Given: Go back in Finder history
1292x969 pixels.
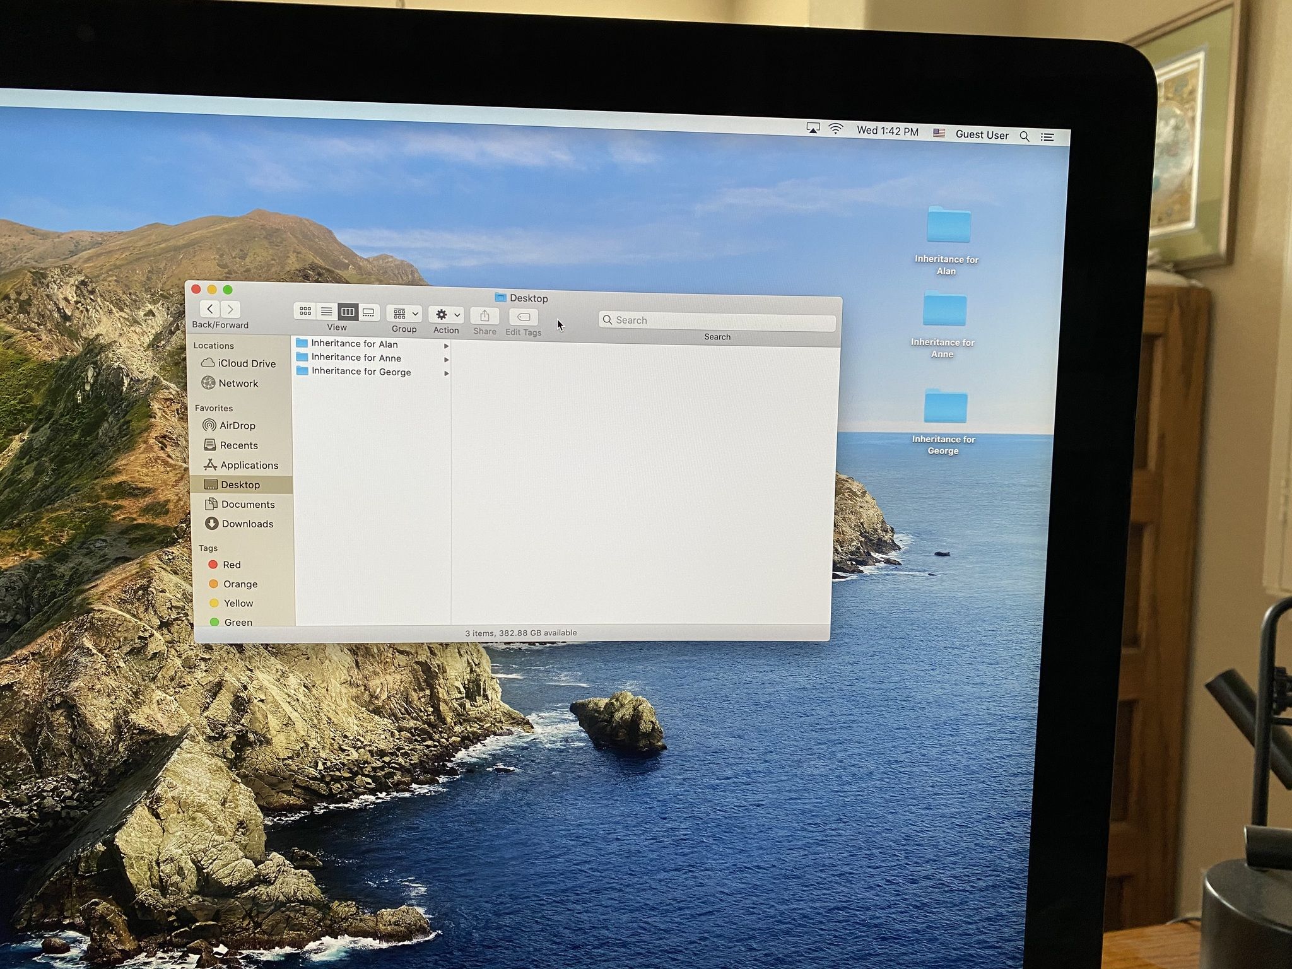Looking at the screenshot, I should coord(210,308).
